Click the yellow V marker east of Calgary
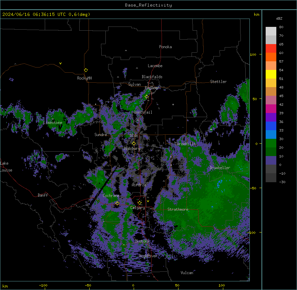Image resolution: width=297 pixels, height=290 pixels. coord(148,201)
